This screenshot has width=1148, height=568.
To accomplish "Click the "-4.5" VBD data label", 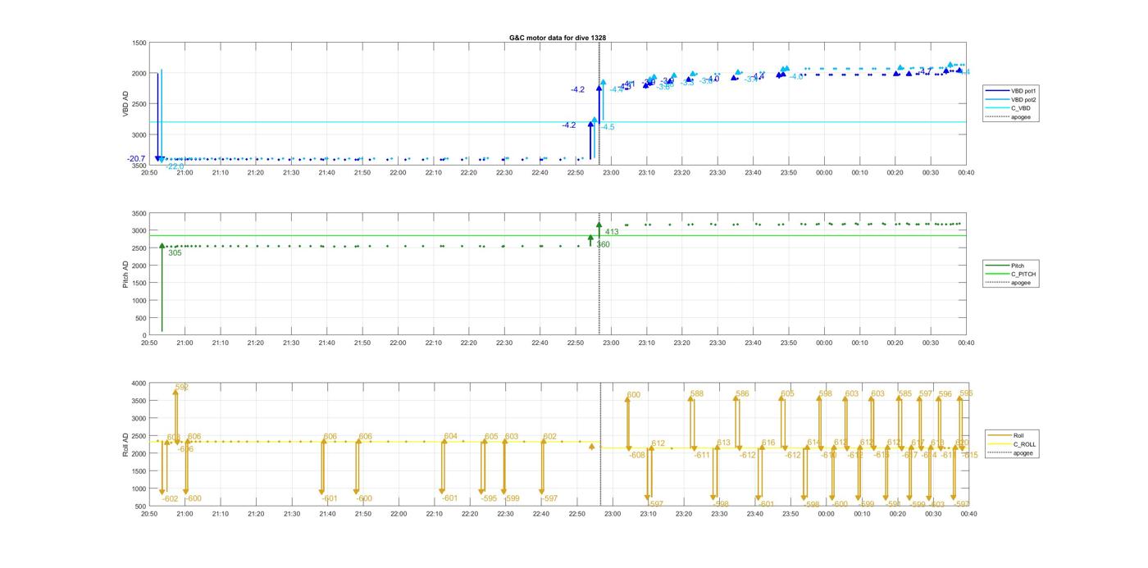I will pos(607,127).
